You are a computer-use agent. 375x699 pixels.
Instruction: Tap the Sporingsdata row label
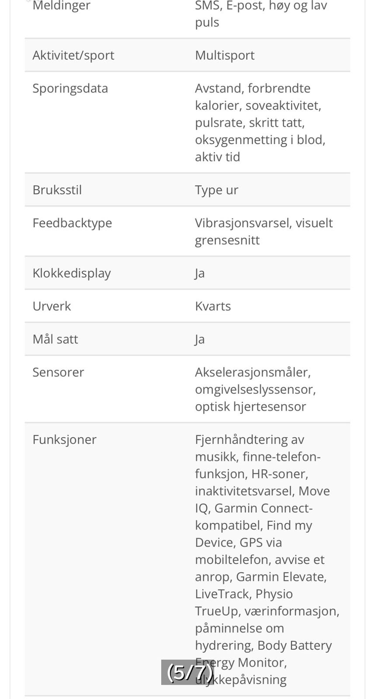click(x=70, y=89)
